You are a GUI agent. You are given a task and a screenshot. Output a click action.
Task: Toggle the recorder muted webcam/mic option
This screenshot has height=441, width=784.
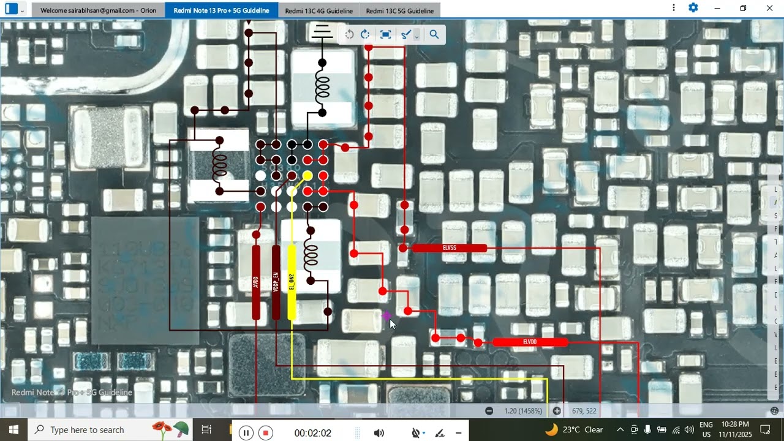pos(417,433)
